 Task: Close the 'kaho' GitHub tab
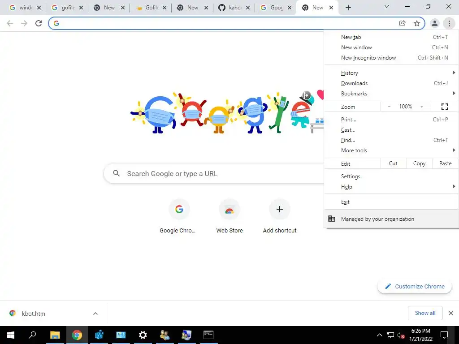pos(248,8)
